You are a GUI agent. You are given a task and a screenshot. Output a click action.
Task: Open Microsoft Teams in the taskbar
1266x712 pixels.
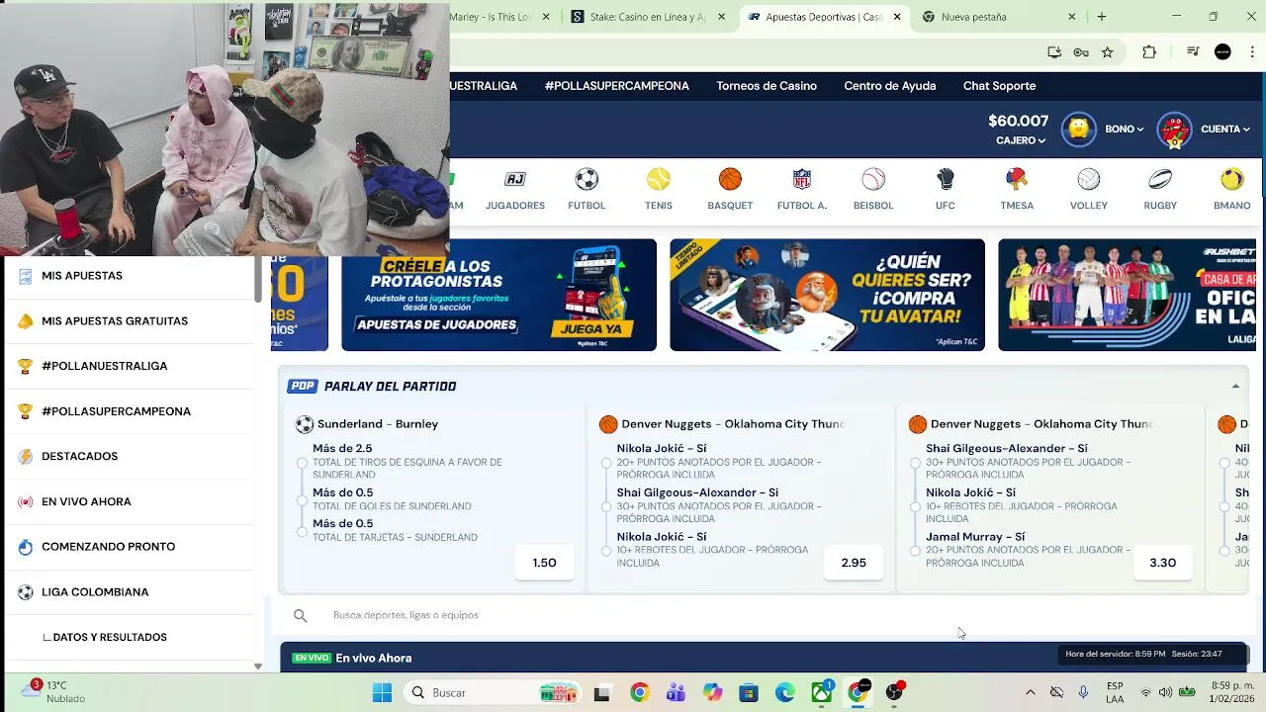676,693
